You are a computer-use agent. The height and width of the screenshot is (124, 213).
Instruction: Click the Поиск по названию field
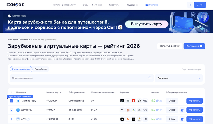pos(79,78)
